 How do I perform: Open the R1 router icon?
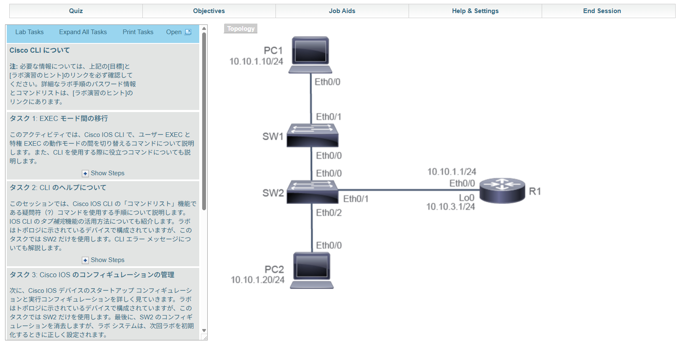(503, 190)
